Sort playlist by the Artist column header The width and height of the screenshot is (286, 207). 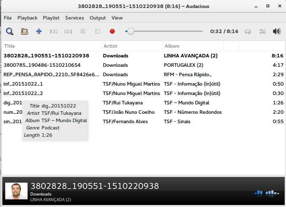click(132, 46)
